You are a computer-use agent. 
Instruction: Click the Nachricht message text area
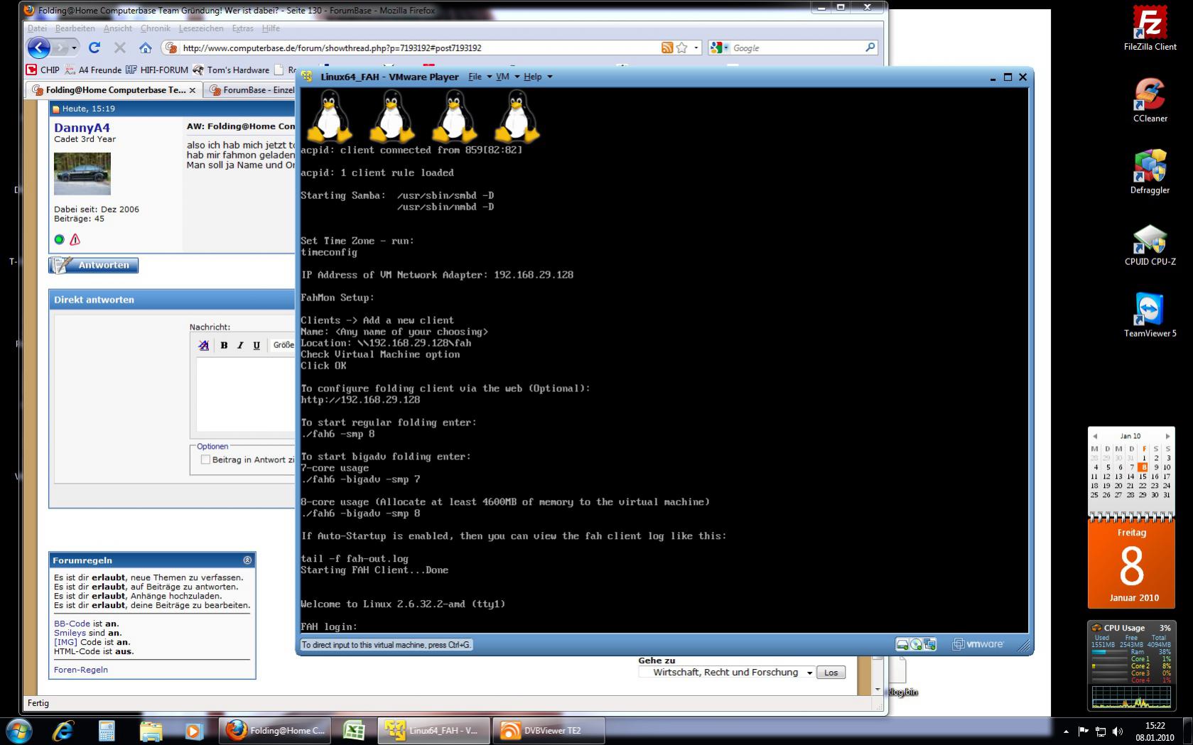[x=245, y=394]
